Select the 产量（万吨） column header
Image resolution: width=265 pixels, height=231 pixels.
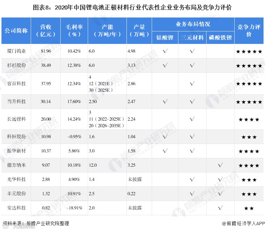pos(139,31)
